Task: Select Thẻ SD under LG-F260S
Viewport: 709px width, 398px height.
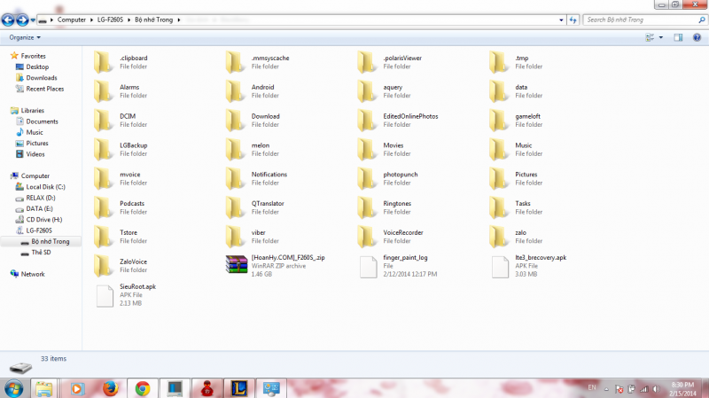Action: tap(41, 253)
